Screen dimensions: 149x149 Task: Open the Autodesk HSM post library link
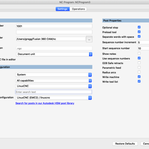pyautogui.click(x=45, y=103)
